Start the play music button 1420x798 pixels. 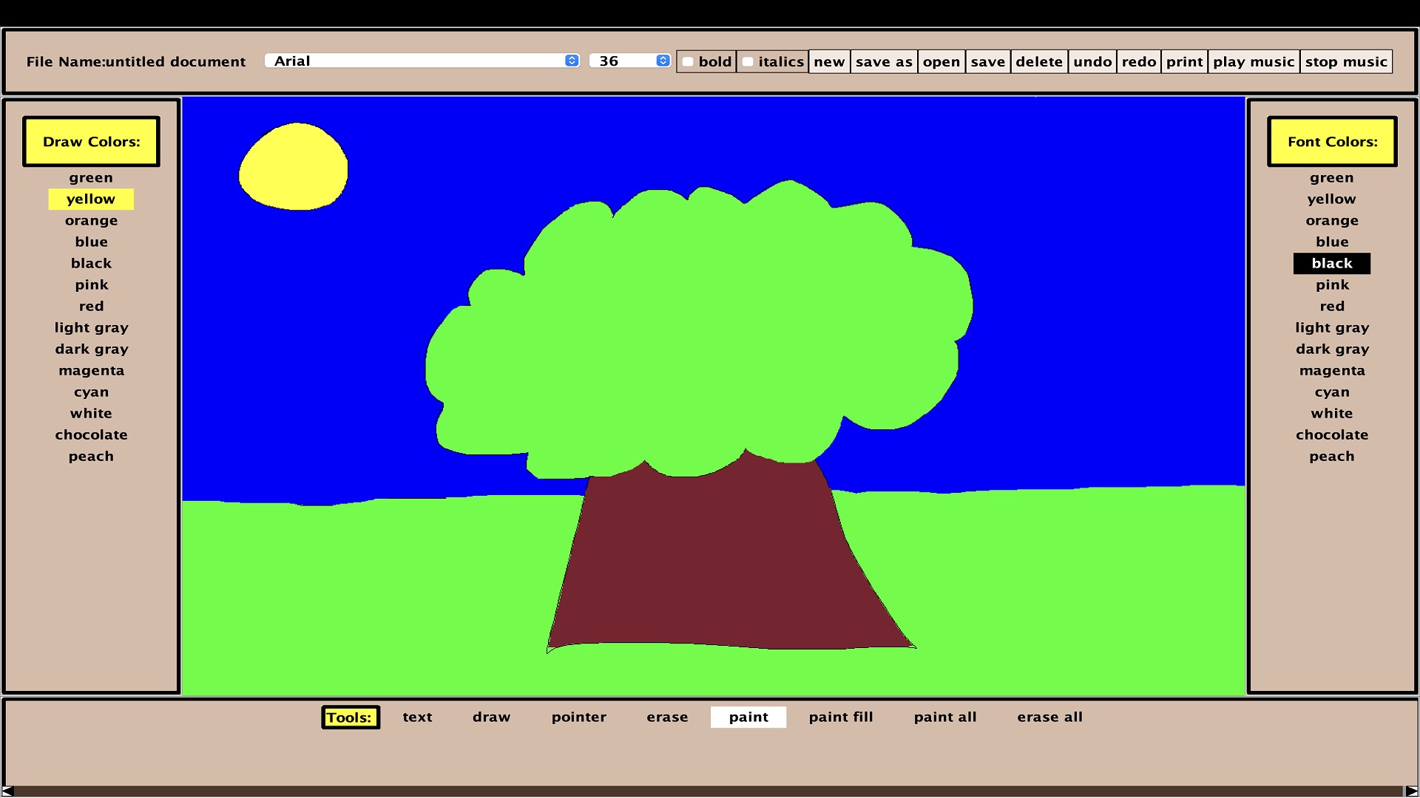point(1254,61)
